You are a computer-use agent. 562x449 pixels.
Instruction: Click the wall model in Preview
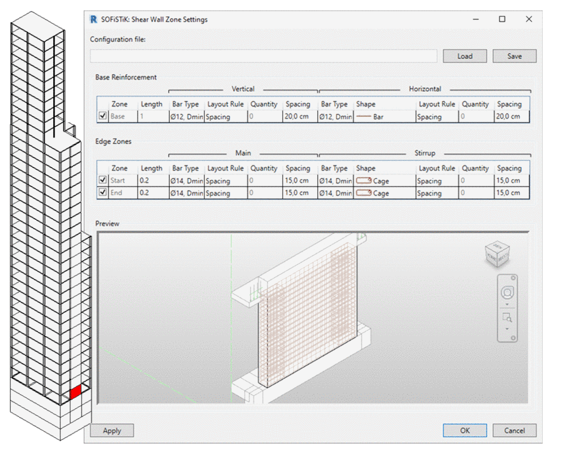307,315
